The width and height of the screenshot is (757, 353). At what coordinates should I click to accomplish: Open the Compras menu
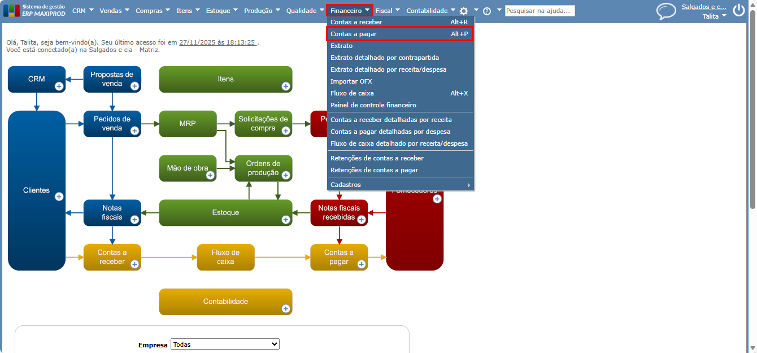click(x=153, y=10)
